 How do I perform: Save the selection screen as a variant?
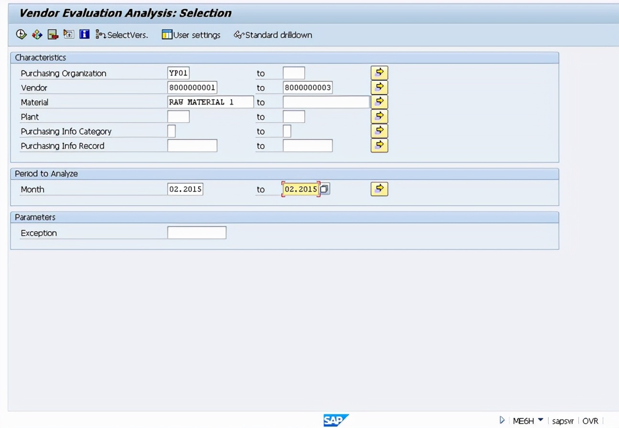[x=53, y=34]
